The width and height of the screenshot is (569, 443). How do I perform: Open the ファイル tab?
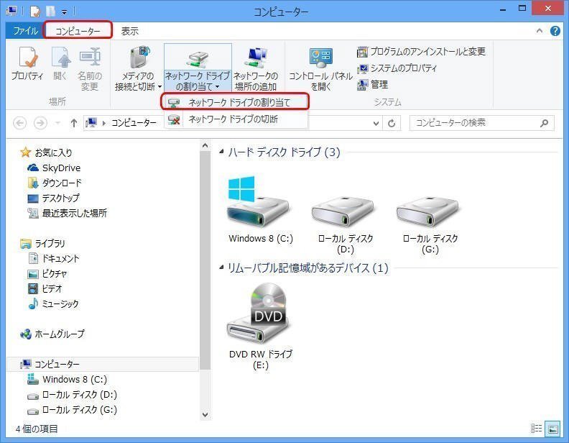pyautogui.click(x=25, y=31)
